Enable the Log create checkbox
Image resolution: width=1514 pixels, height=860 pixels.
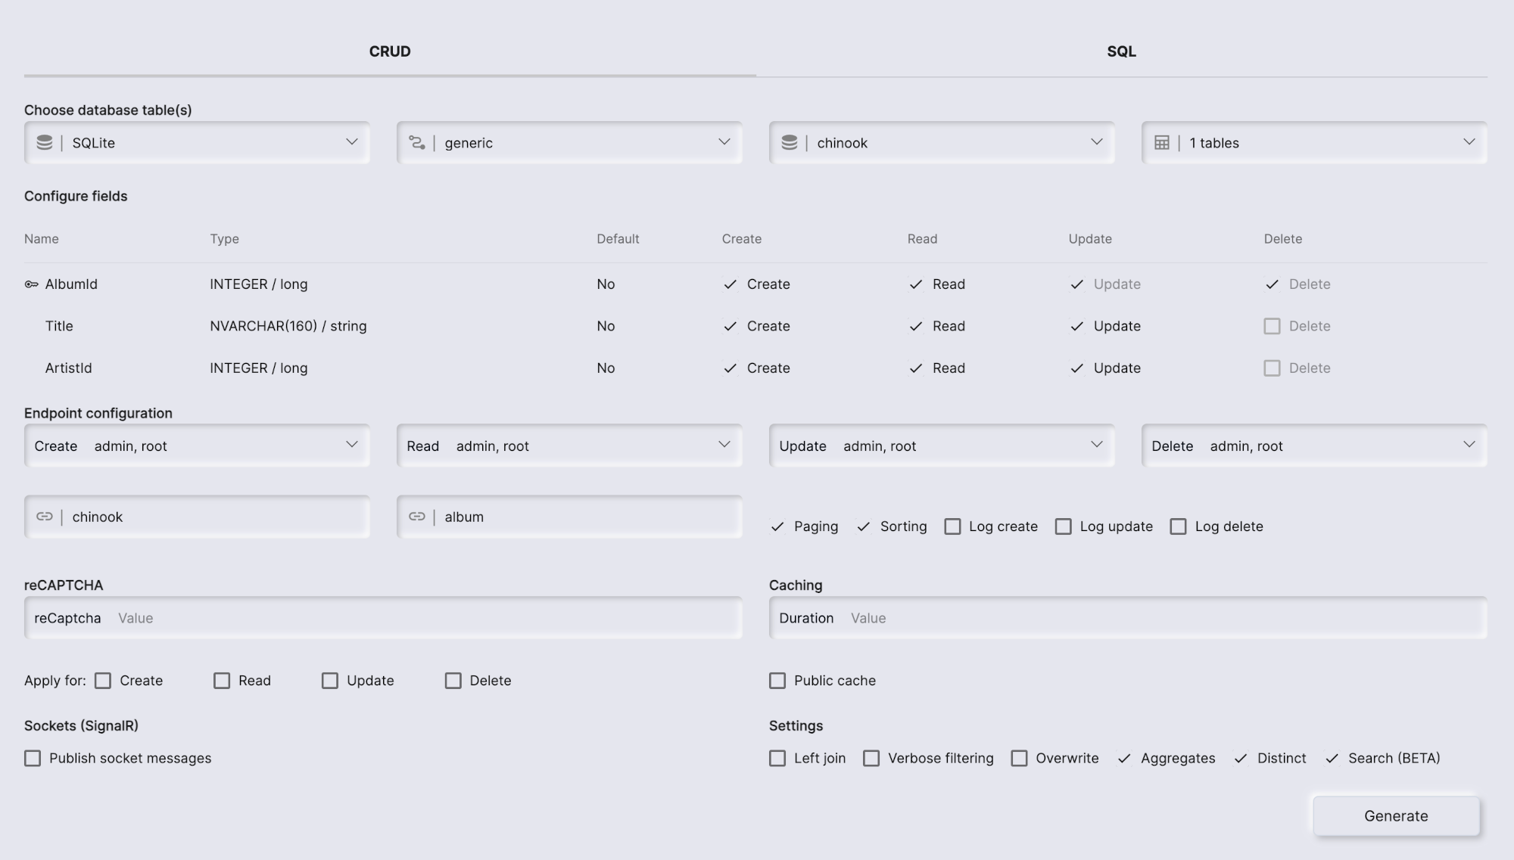tap(952, 526)
